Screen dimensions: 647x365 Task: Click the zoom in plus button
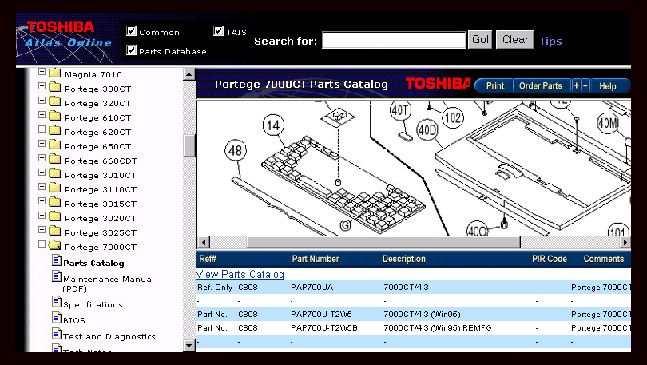click(577, 85)
